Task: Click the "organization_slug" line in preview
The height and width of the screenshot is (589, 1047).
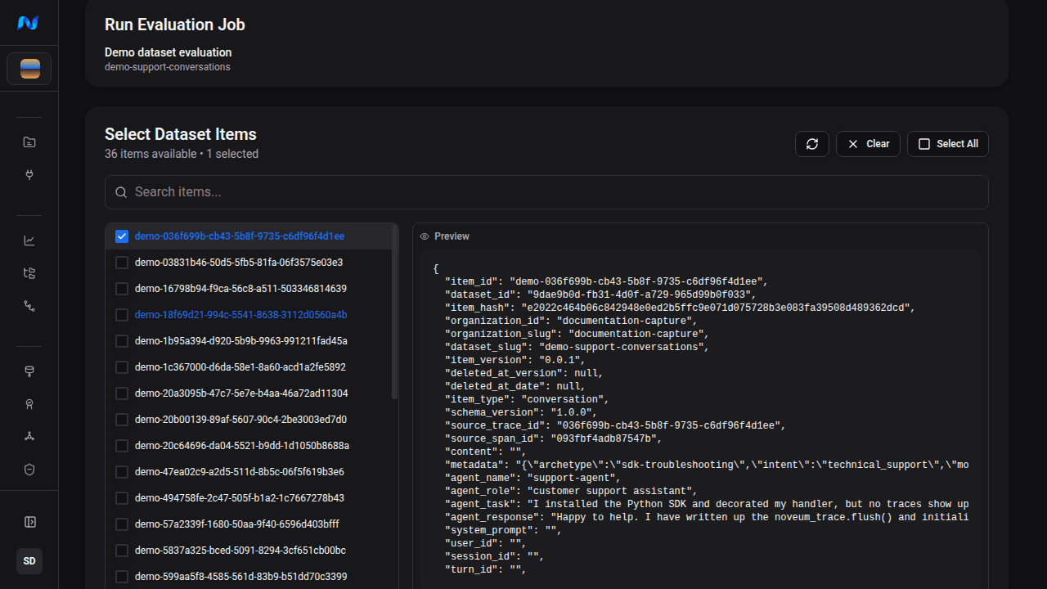Action: pyautogui.click(x=577, y=334)
